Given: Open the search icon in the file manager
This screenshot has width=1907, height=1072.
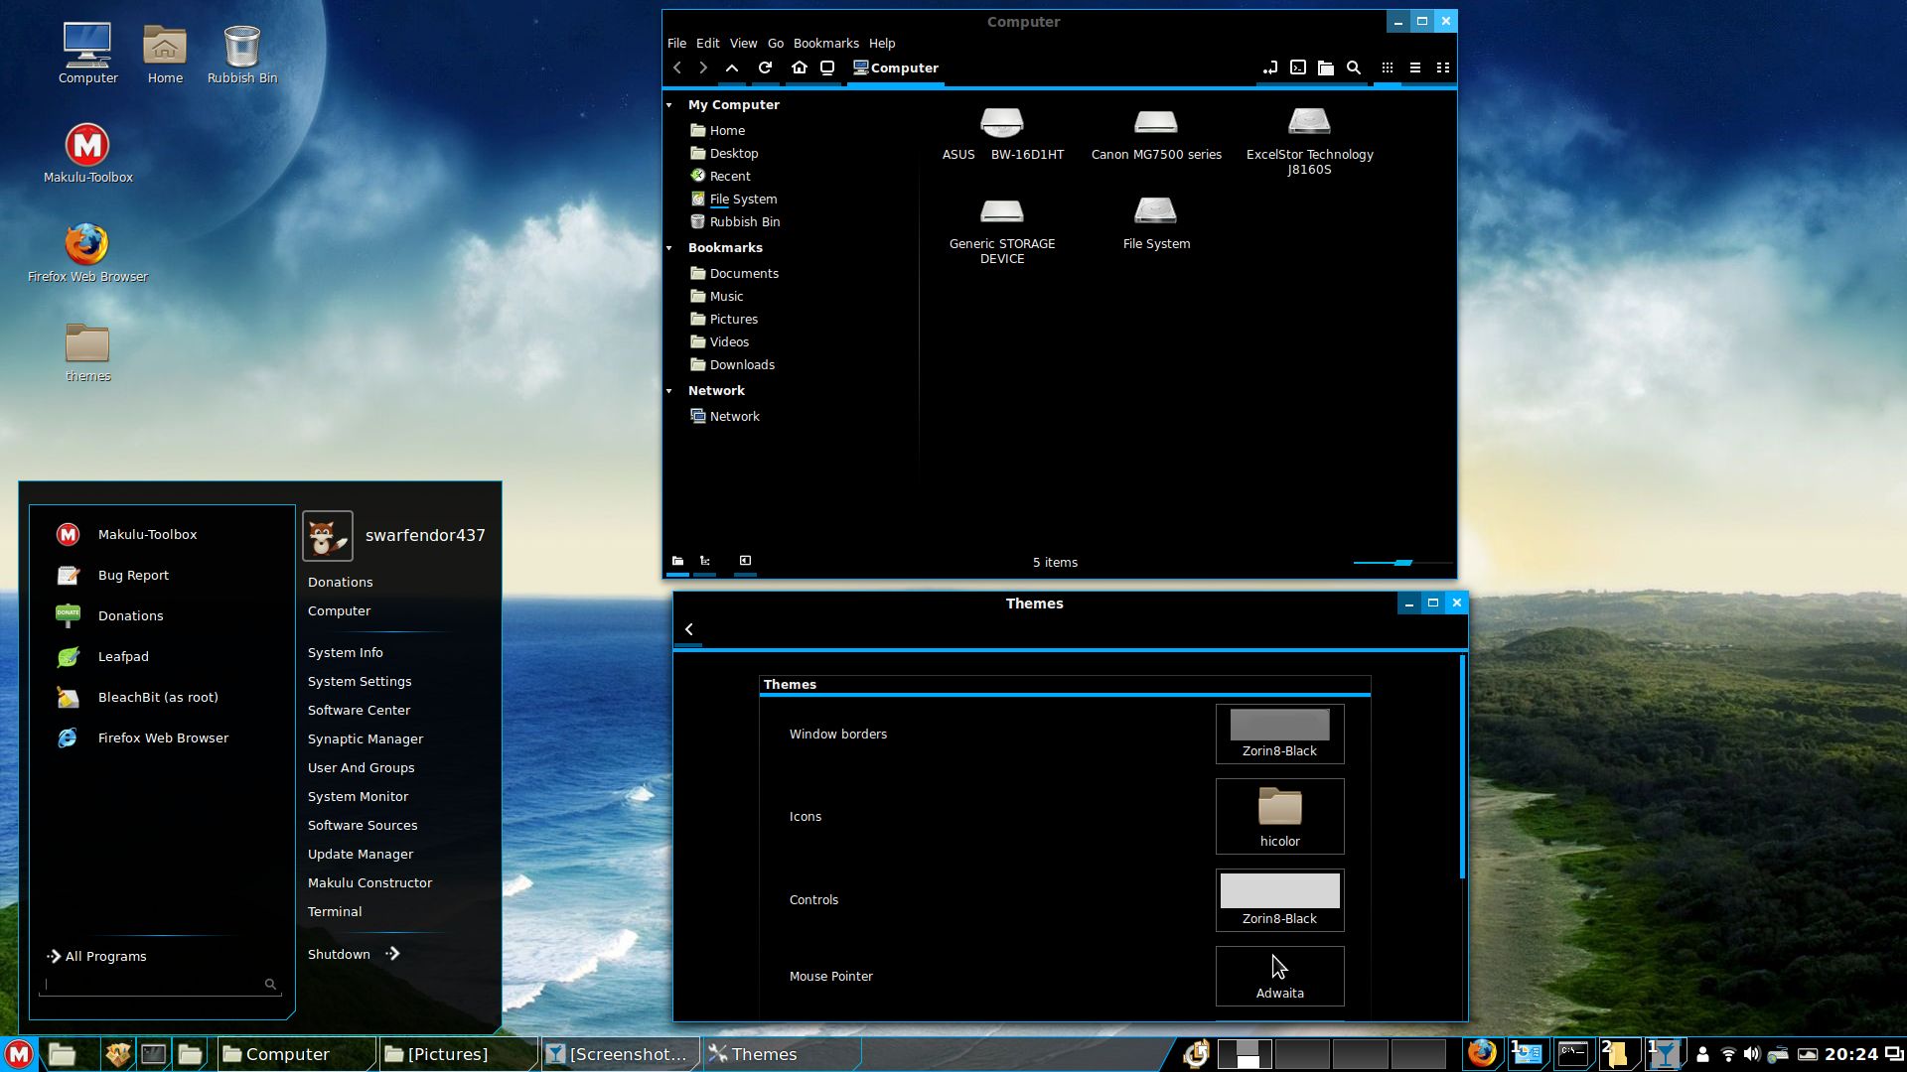Looking at the screenshot, I should tap(1353, 67).
